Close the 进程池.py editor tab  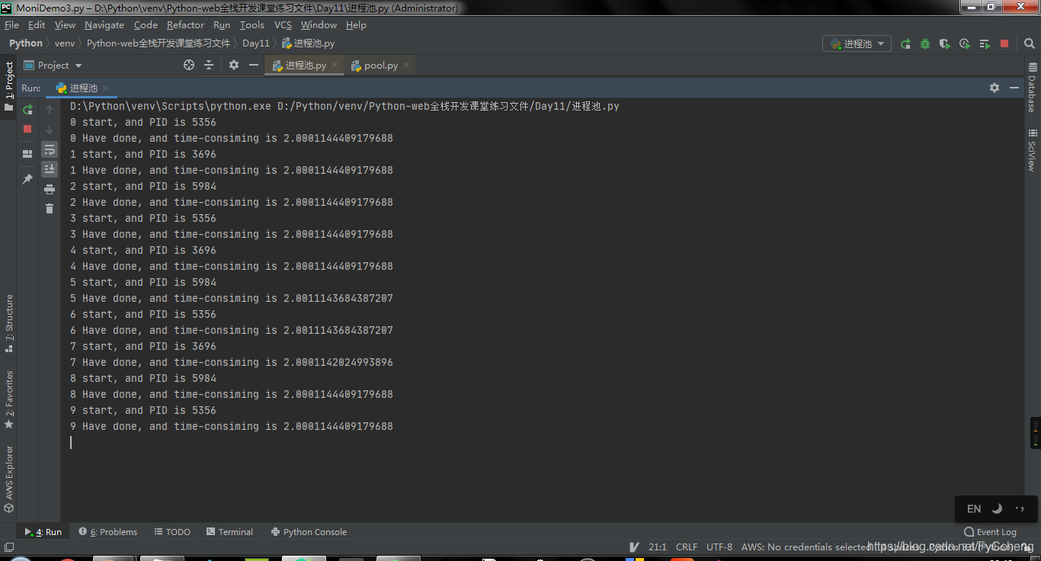tap(333, 66)
